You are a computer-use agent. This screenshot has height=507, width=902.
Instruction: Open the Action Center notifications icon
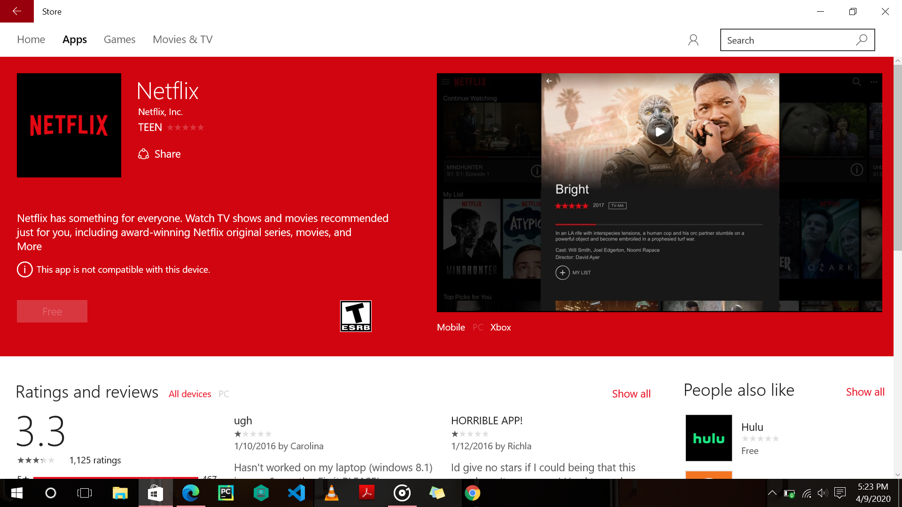[x=840, y=493]
